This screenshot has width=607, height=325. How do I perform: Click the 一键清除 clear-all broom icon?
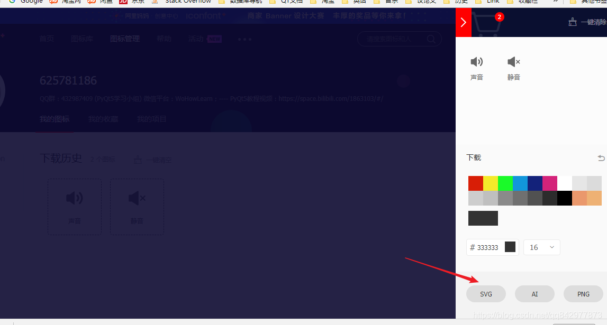tap(573, 22)
